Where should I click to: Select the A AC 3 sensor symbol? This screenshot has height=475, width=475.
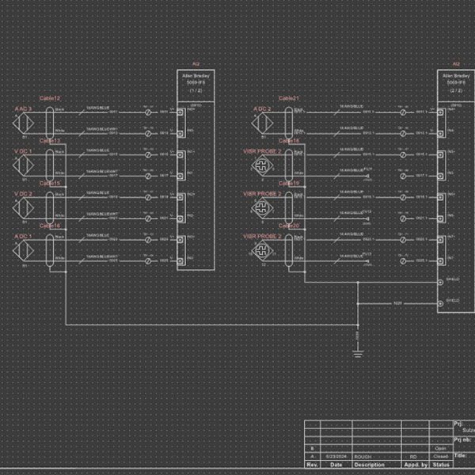click(x=24, y=123)
